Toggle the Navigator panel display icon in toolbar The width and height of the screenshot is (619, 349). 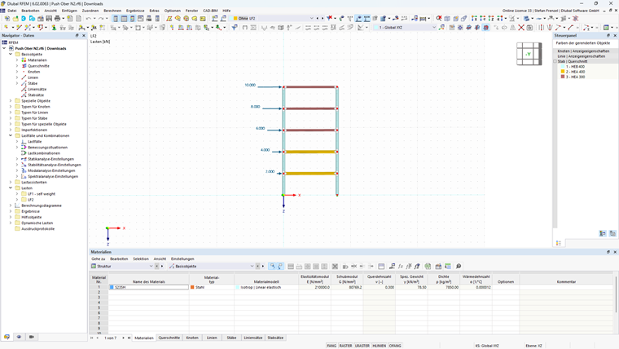116,19
